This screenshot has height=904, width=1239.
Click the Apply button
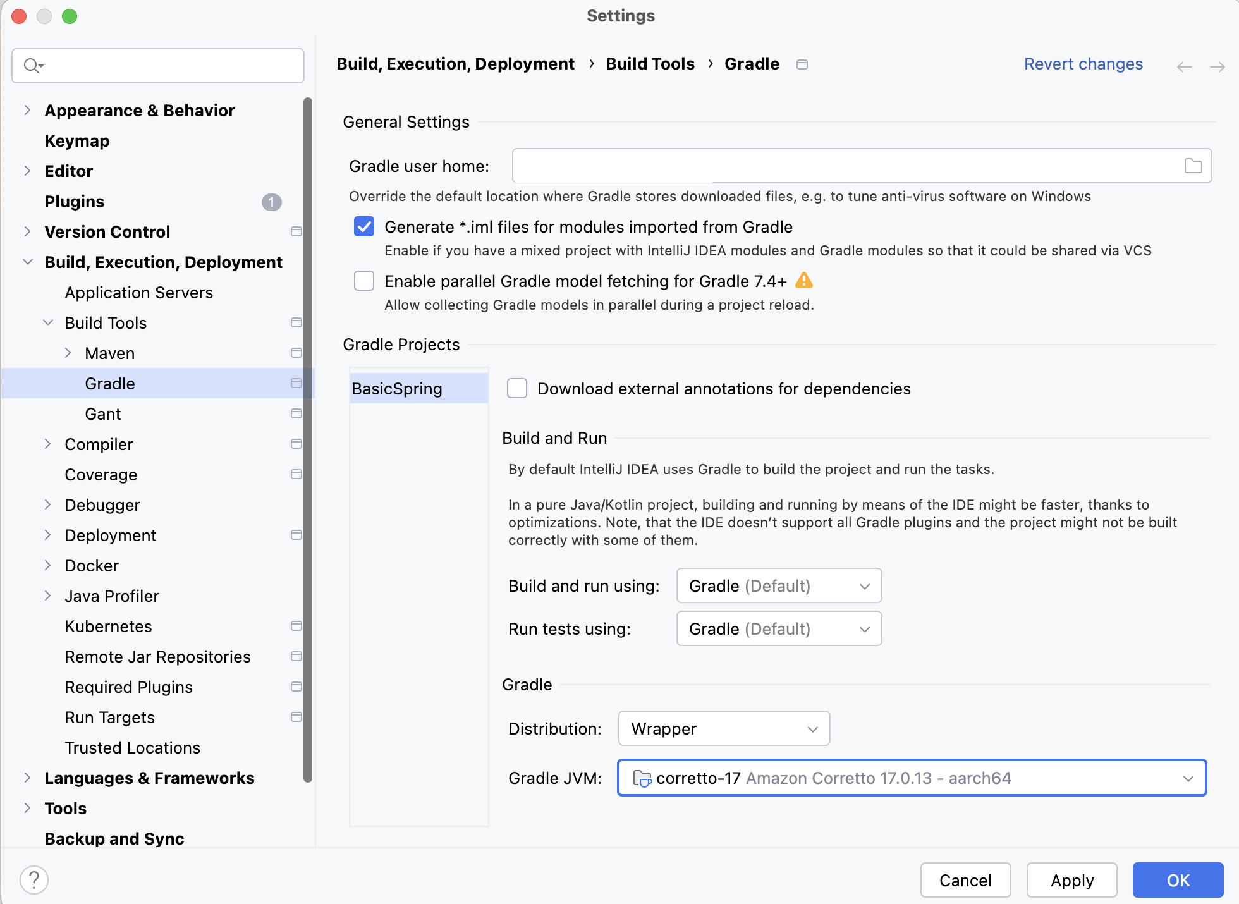coord(1071,880)
